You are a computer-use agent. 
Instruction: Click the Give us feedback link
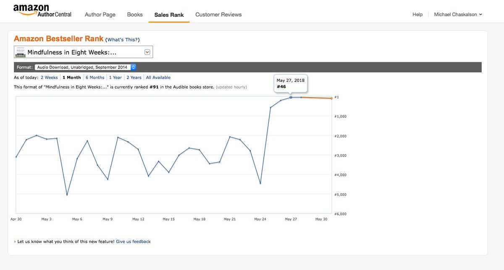click(x=133, y=241)
